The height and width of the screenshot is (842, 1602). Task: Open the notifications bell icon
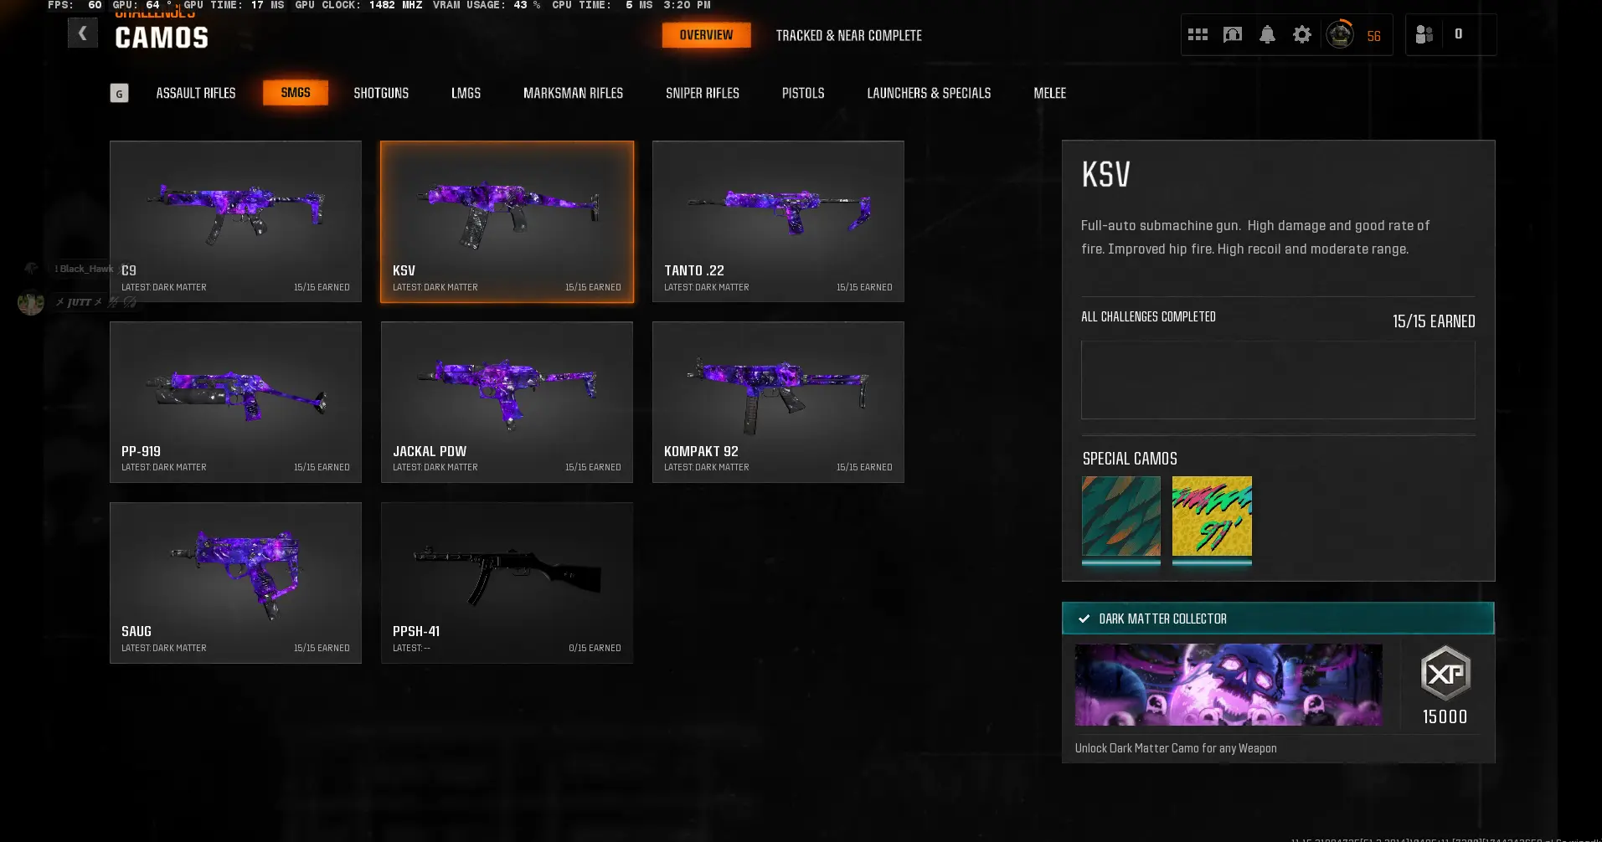[x=1267, y=34]
